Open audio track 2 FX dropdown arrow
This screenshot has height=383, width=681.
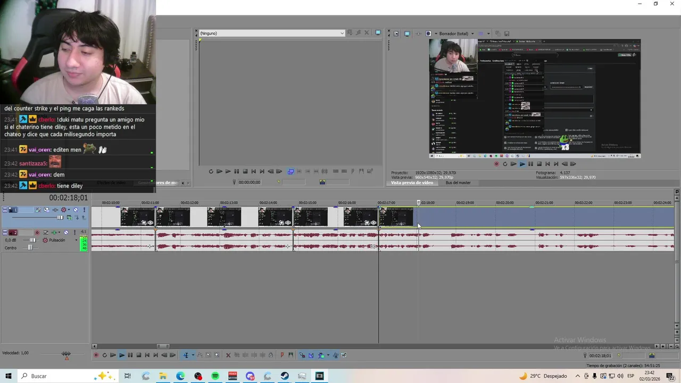pyautogui.click(x=59, y=232)
